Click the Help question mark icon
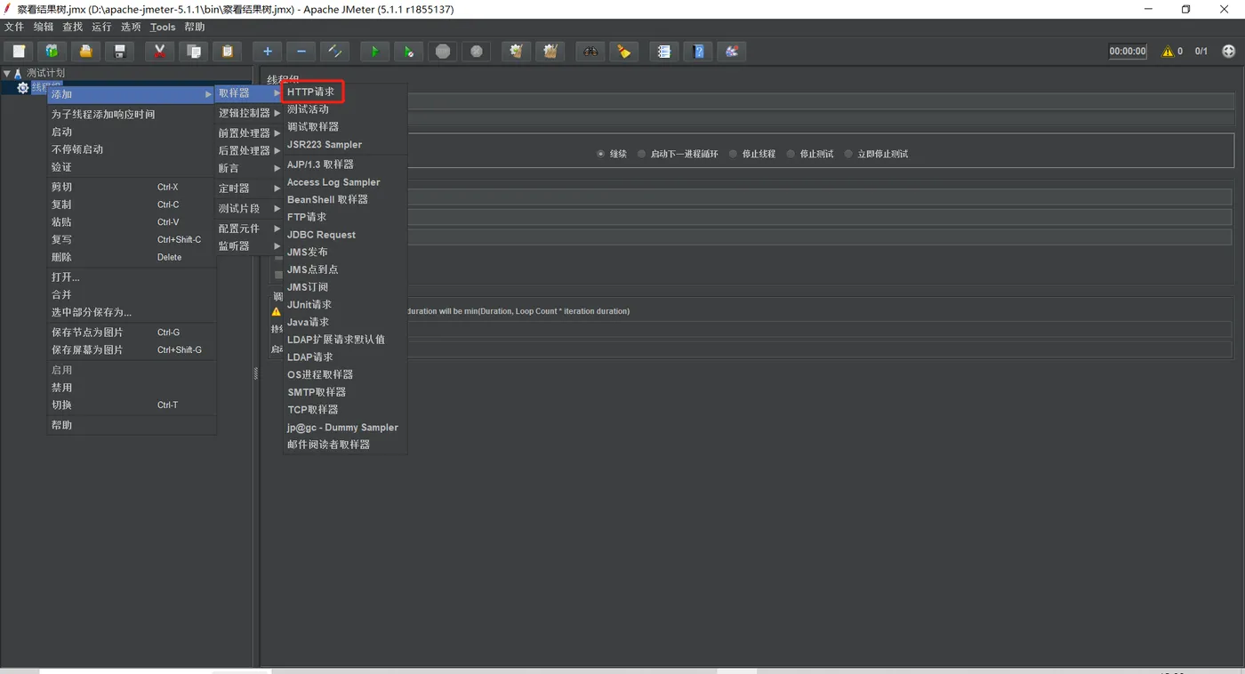 coord(698,52)
